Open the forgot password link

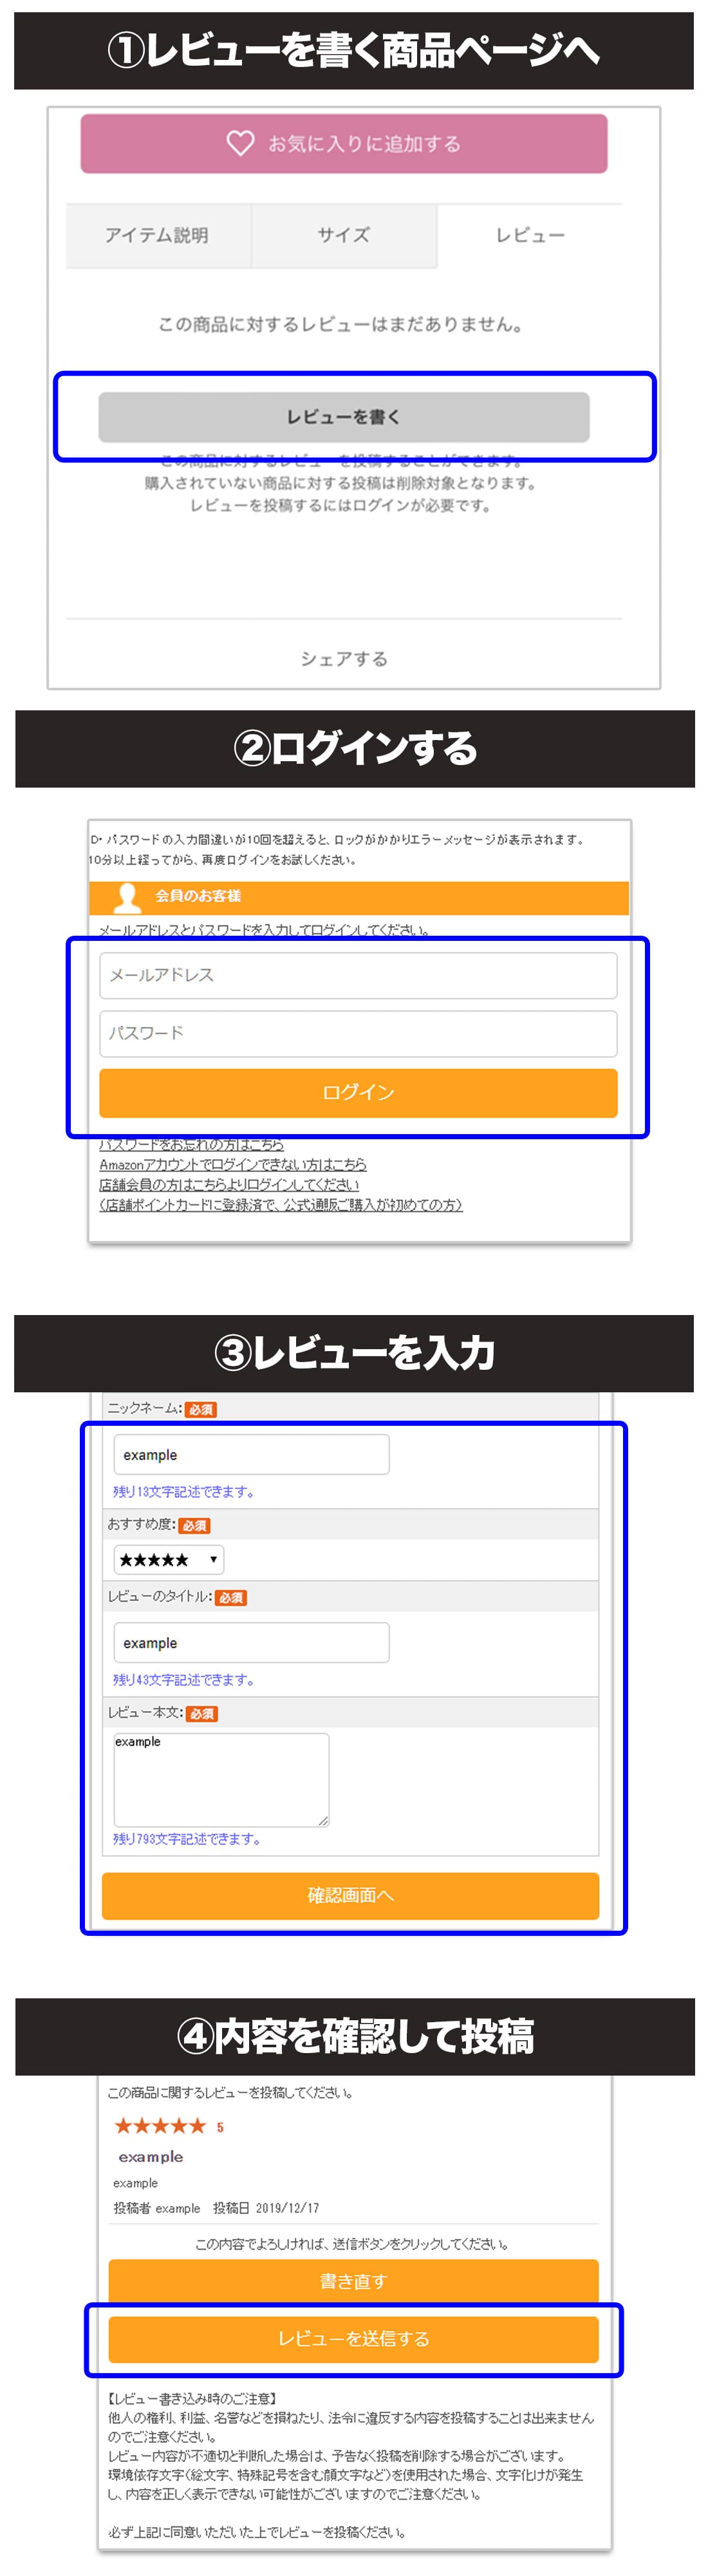(191, 1144)
